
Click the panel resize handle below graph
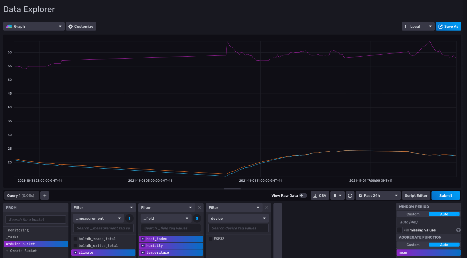tap(232, 189)
